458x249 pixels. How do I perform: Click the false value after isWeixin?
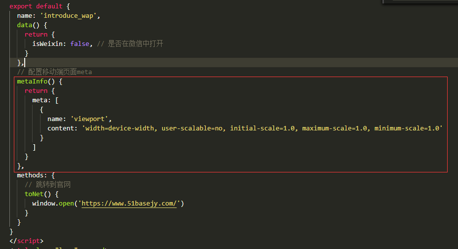tap(80, 44)
